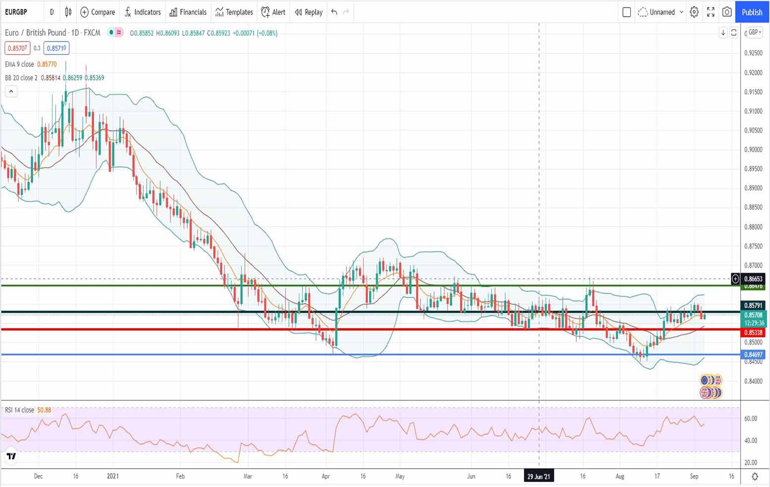Open the GBP currency dropdown
Viewport: 770px width, 487px height.
[755, 32]
